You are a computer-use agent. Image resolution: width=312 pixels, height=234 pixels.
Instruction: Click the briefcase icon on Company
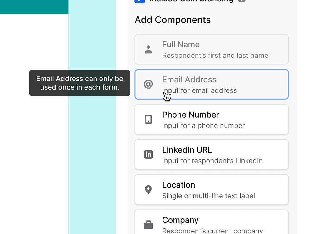pos(148,224)
